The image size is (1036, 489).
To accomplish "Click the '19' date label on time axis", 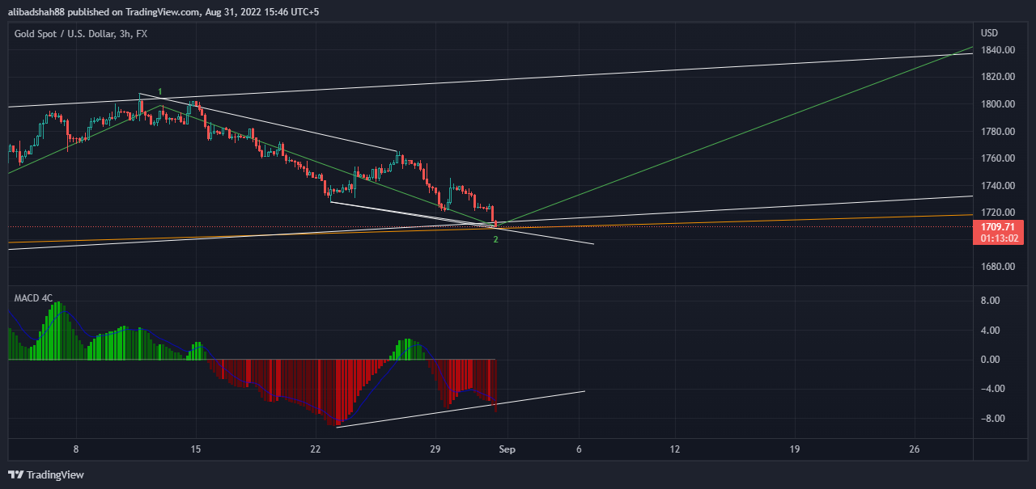I will 794,449.
